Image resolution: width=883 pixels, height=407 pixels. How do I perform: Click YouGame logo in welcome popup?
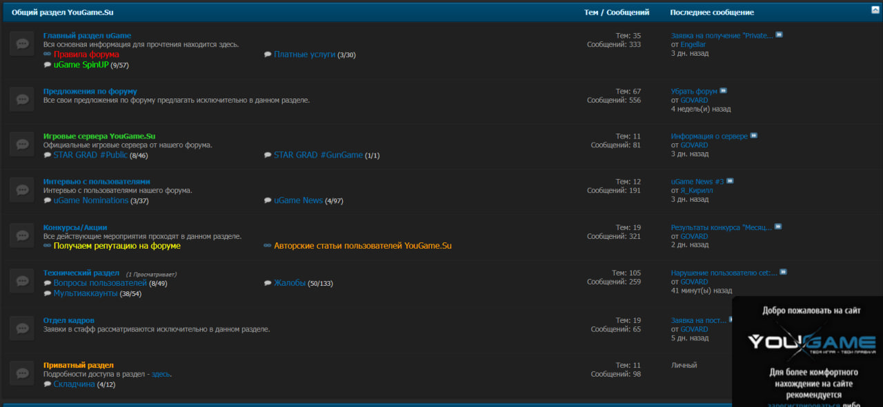811,343
